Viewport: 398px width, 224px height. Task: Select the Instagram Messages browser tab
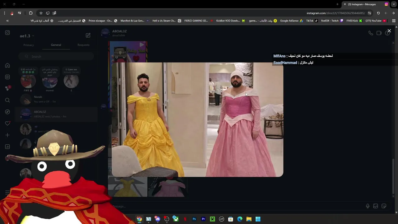tap(366, 4)
